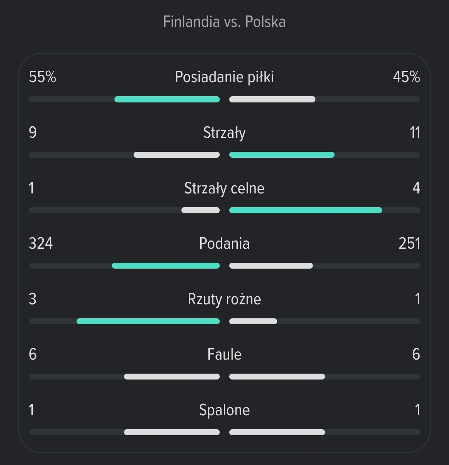Click Poland's 11 shots value
This screenshot has height=465, width=449.
click(415, 133)
